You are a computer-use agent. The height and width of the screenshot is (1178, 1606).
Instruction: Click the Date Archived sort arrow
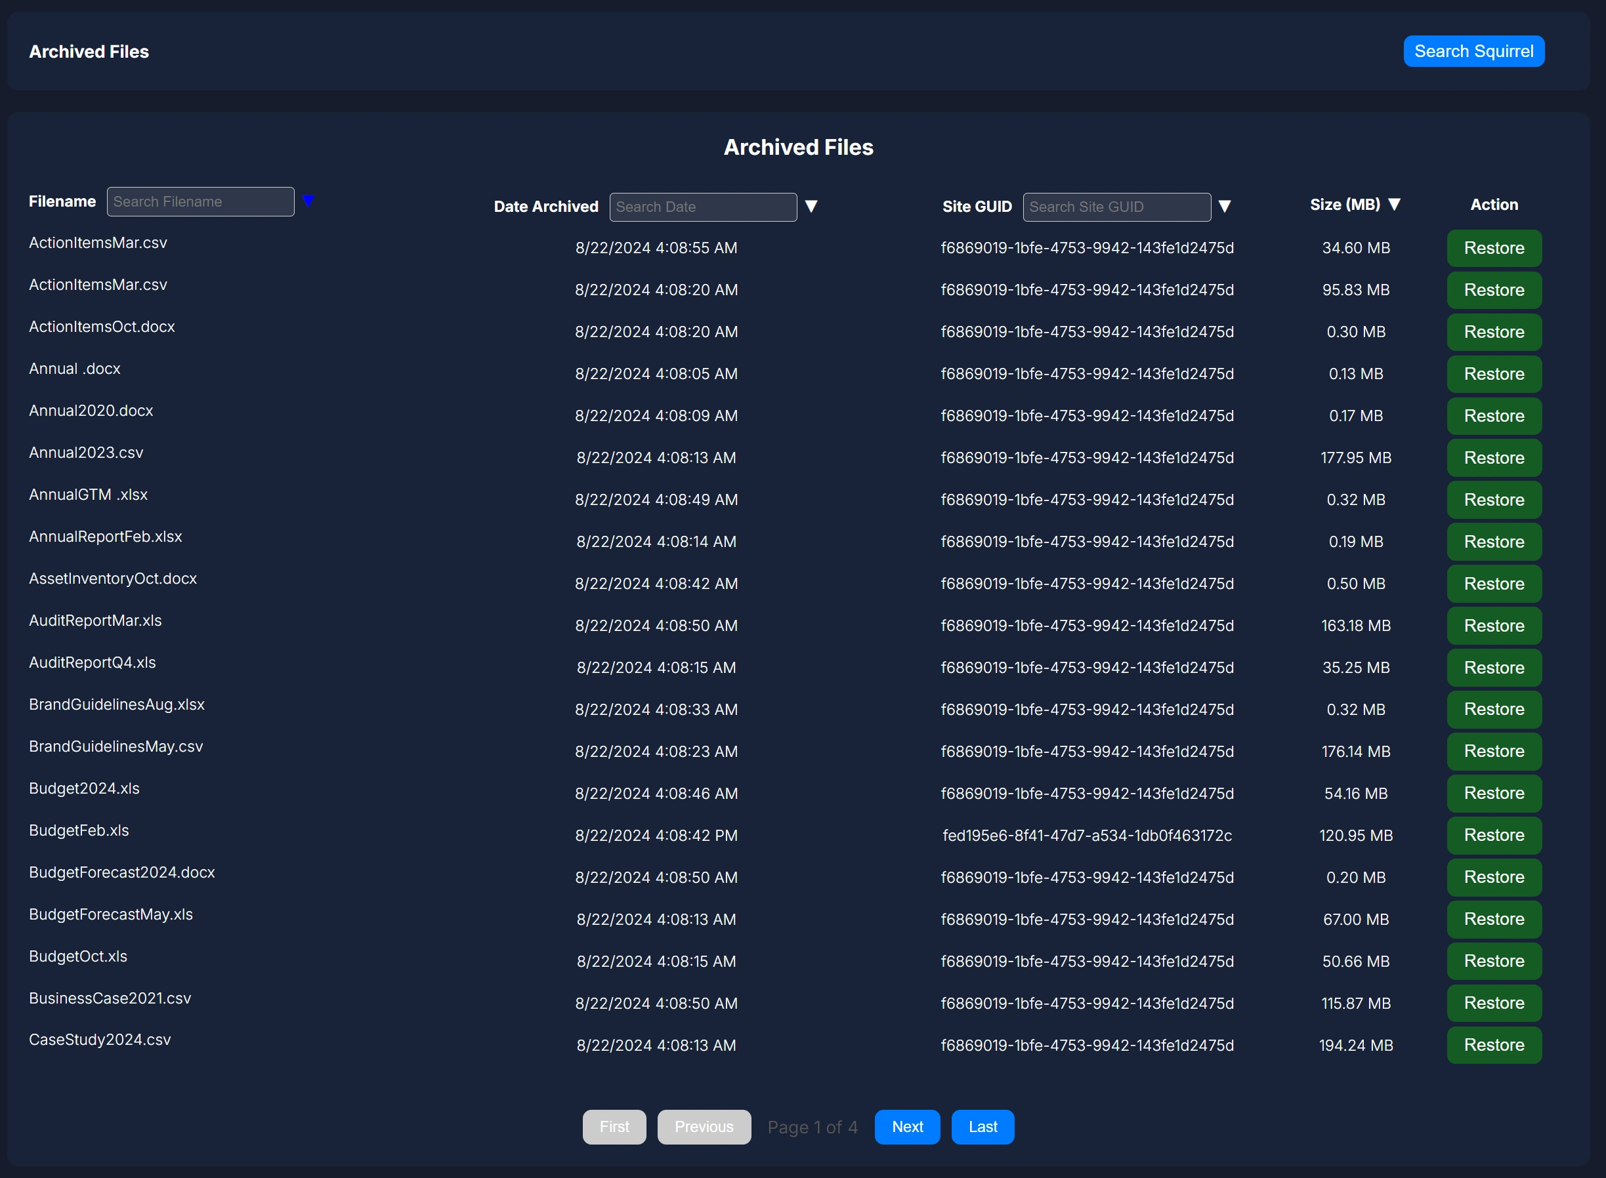pyautogui.click(x=811, y=206)
